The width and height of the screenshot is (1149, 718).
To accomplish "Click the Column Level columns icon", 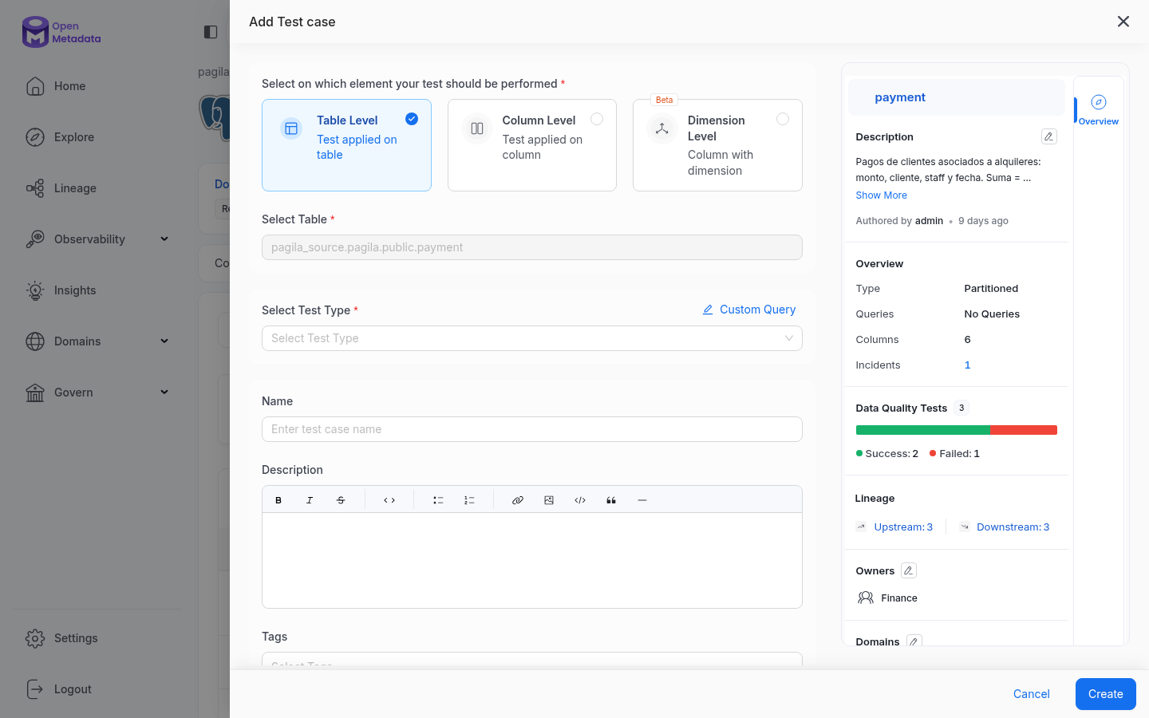I will click(477, 128).
